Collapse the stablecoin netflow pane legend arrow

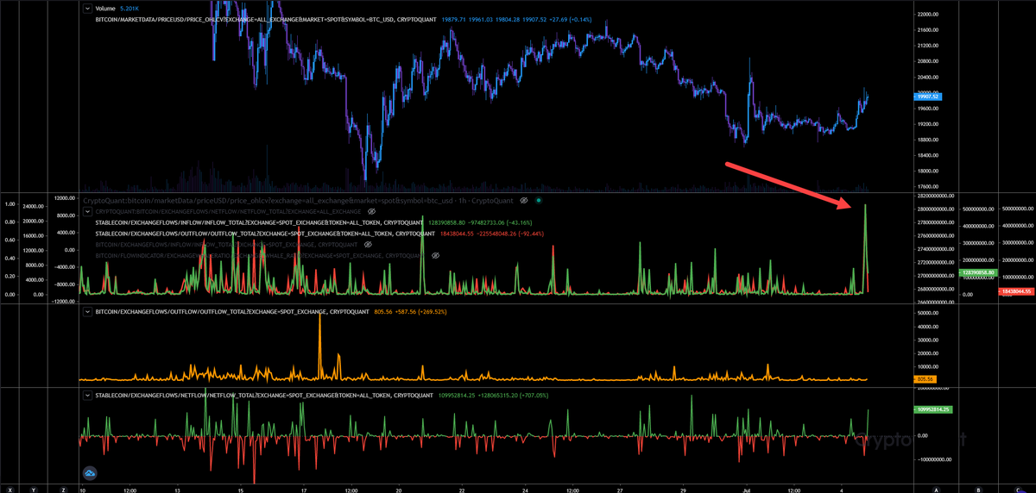[x=87, y=396]
